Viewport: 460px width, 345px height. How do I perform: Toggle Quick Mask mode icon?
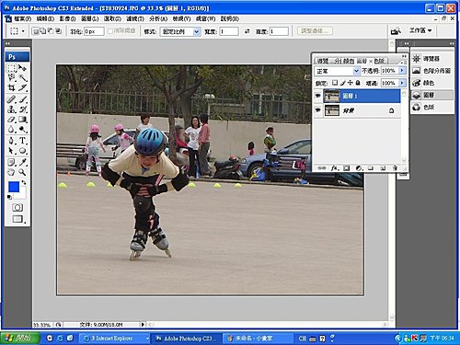pos(17,207)
